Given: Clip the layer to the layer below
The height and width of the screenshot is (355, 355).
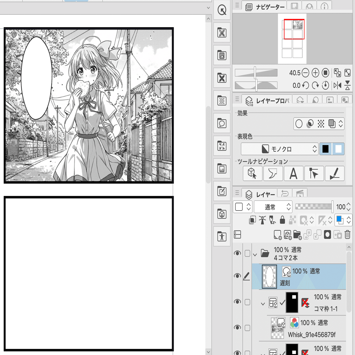Looking at the screenshot, I should 252,220.
